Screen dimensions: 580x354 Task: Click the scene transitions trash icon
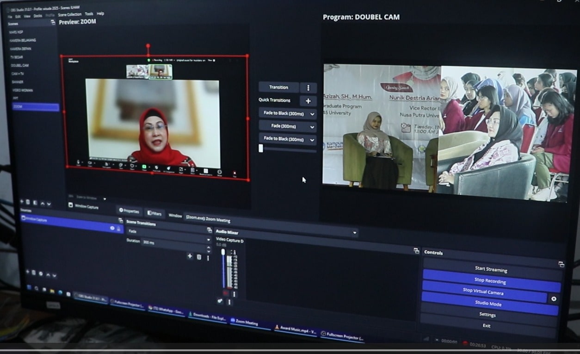[199, 257]
